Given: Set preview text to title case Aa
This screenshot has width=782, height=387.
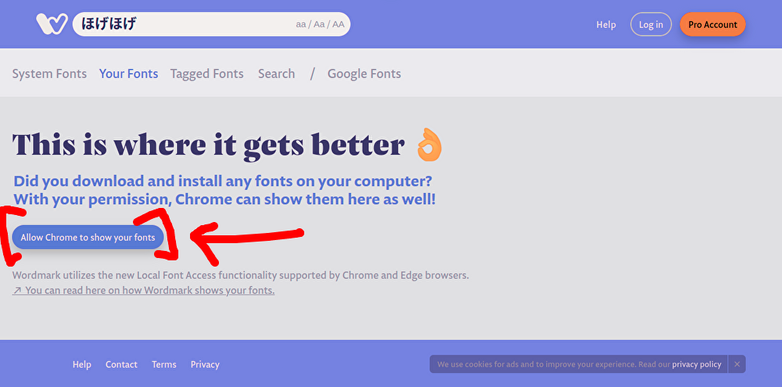Looking at the screenshot, I should [319, 24].
